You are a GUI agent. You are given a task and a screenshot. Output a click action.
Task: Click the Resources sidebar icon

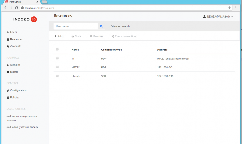tap(8, 39)
